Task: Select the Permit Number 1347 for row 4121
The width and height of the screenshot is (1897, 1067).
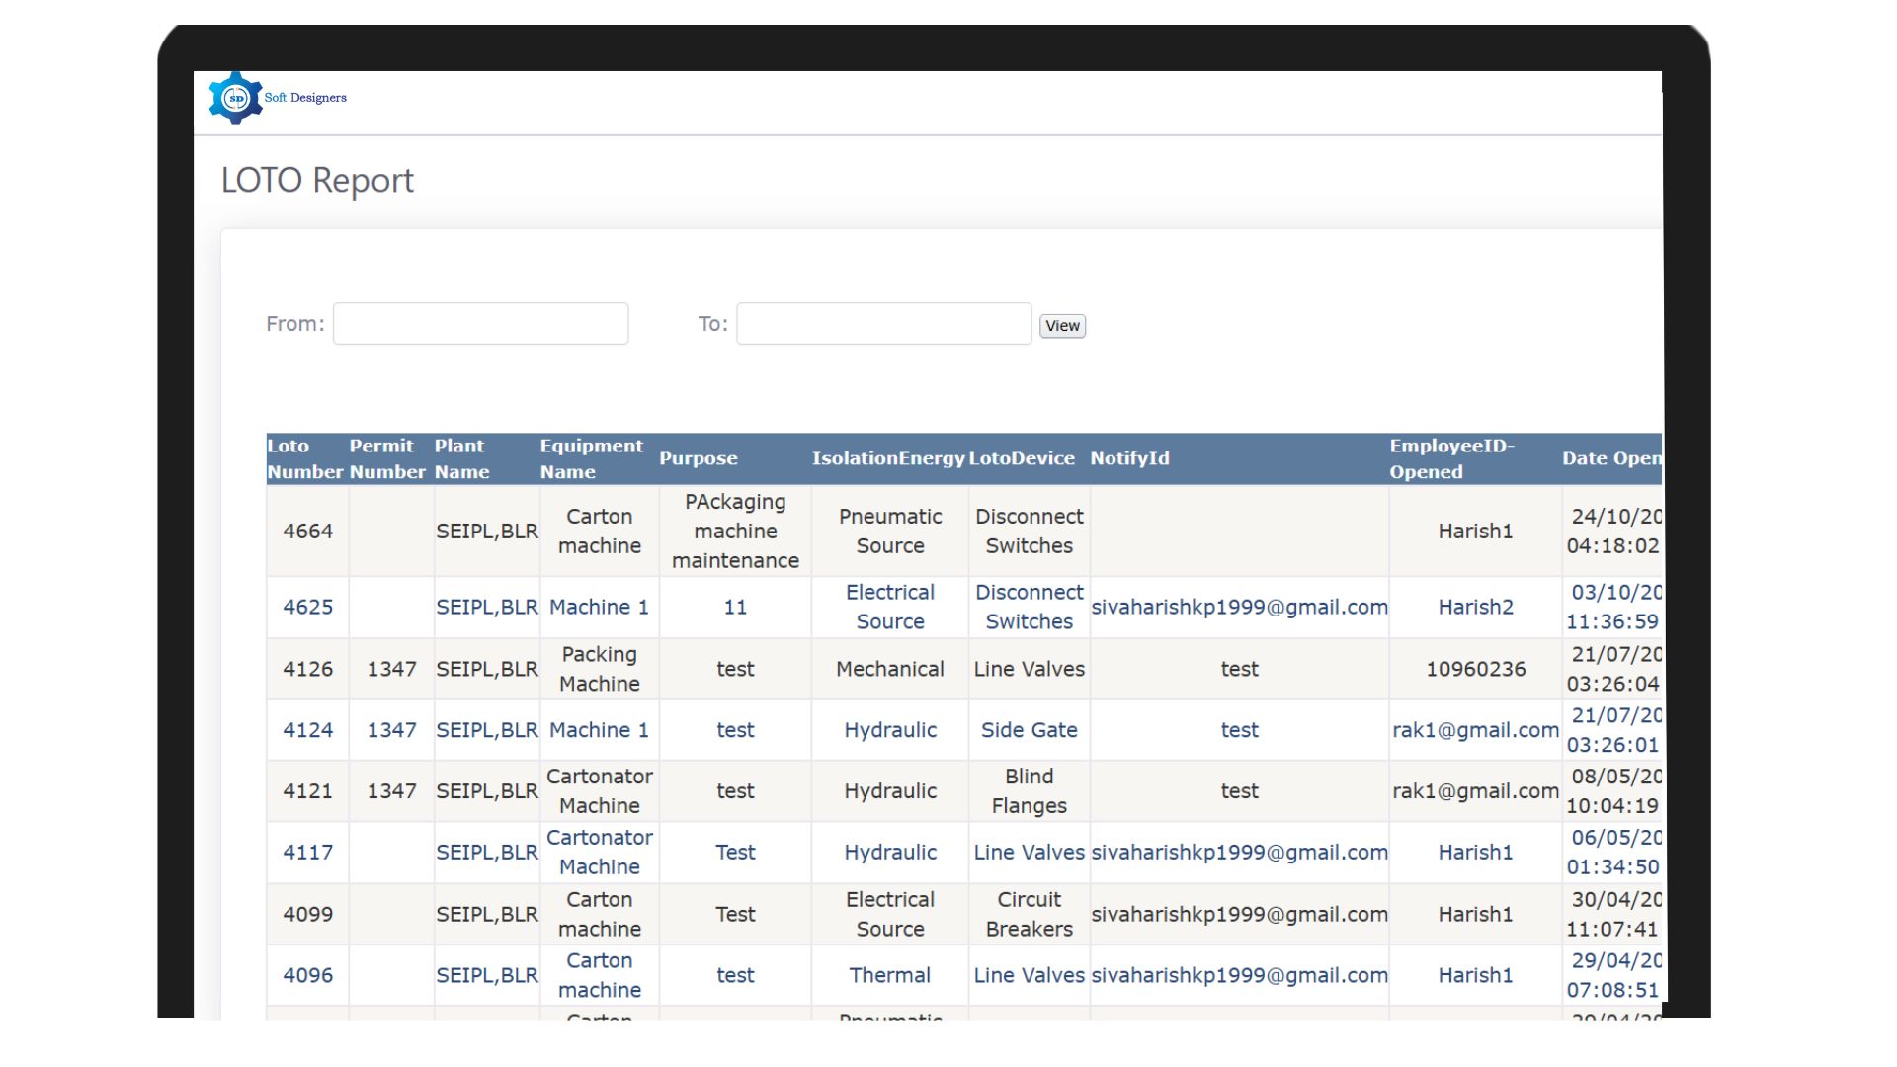Action: coord(391,790)
